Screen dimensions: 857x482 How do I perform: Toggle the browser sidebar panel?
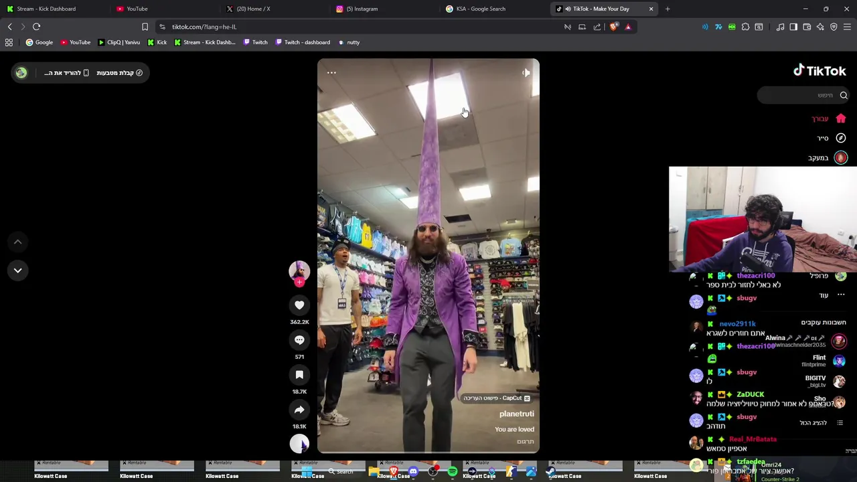(793, 27)
